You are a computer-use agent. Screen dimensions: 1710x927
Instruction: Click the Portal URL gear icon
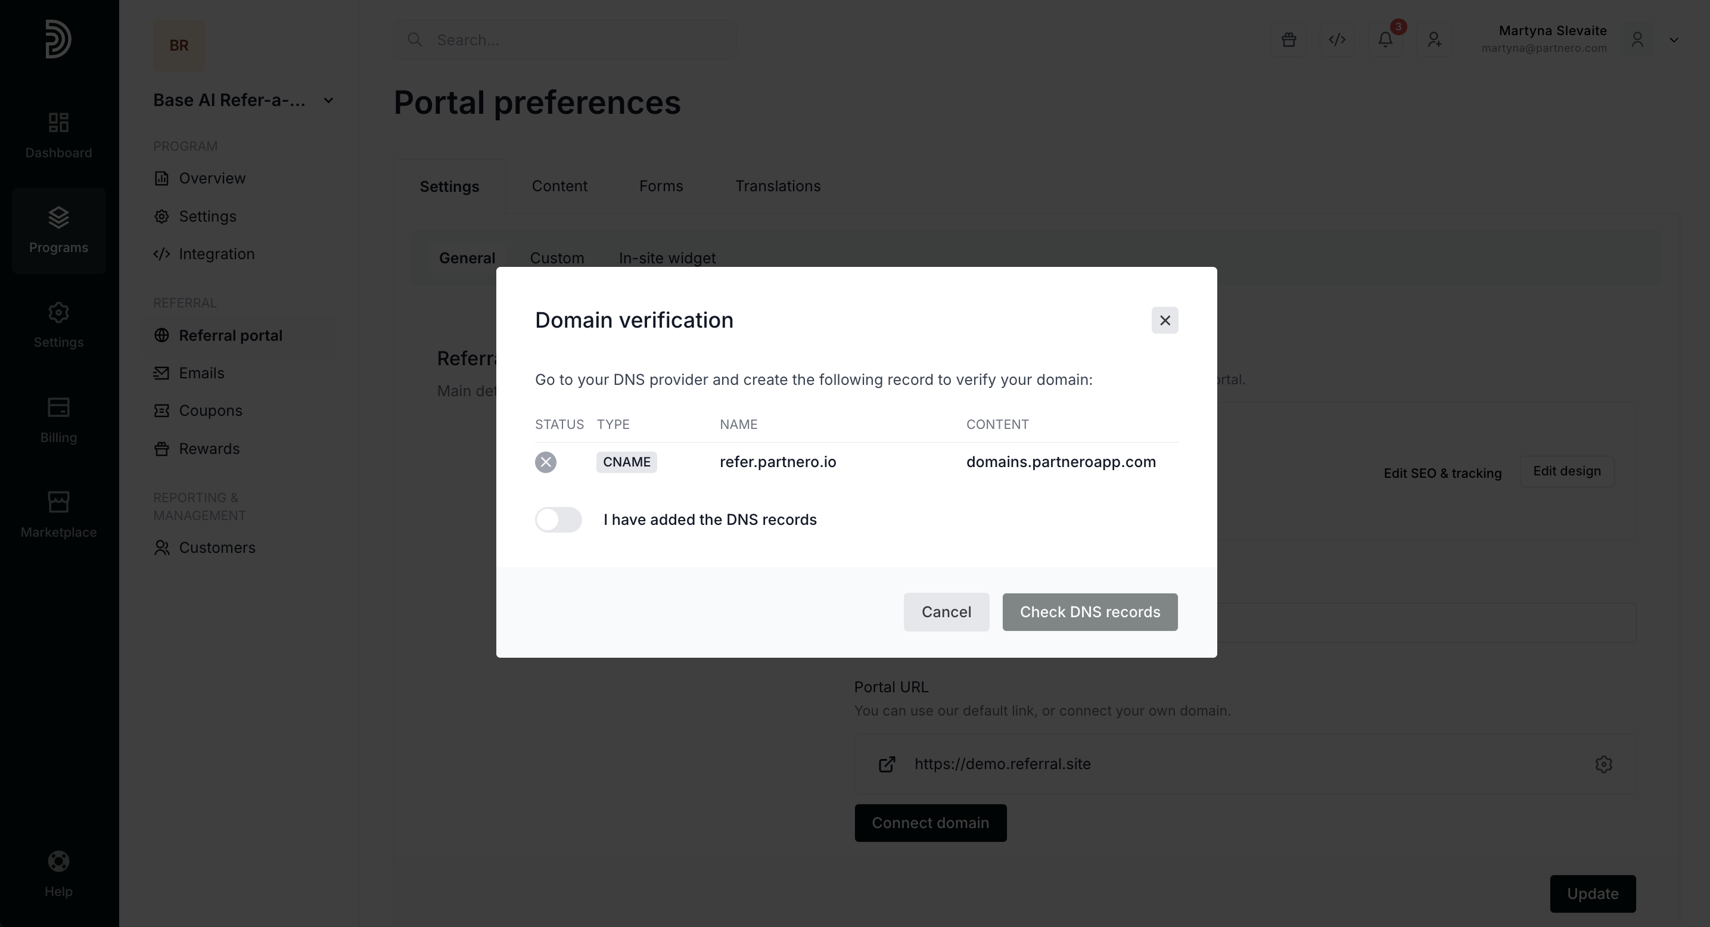(1603, 764)
